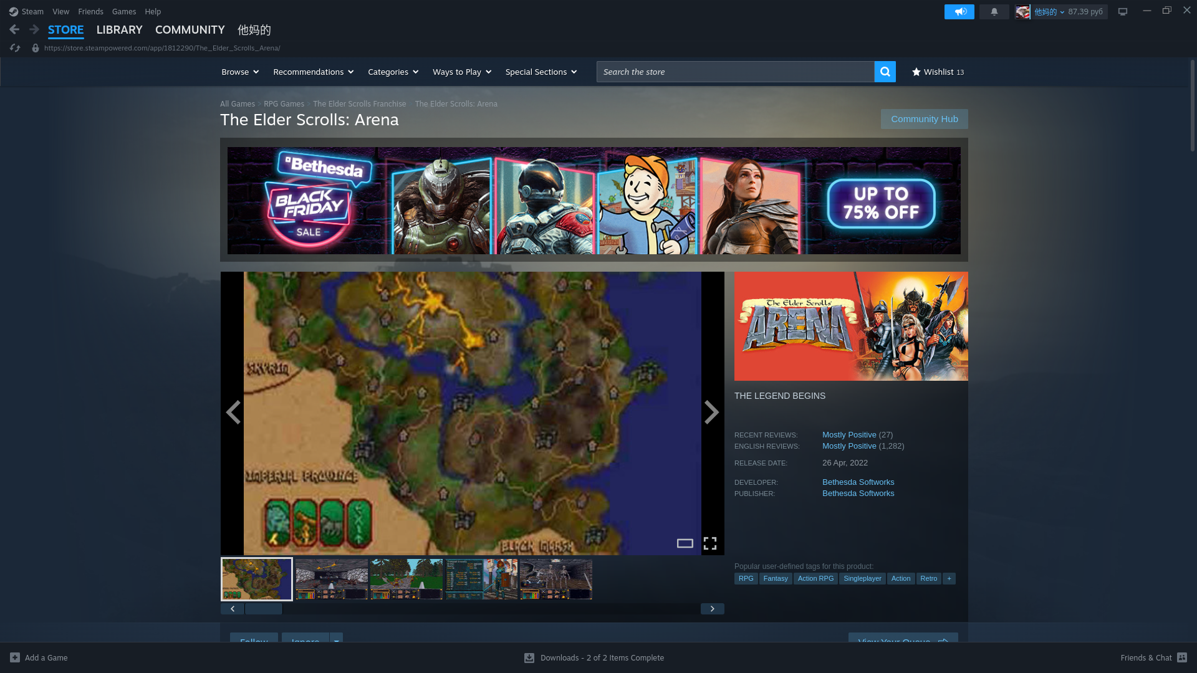Screen dimensions: 1197x673
Task: Expand the Browse dropdown
Action: 240,72
